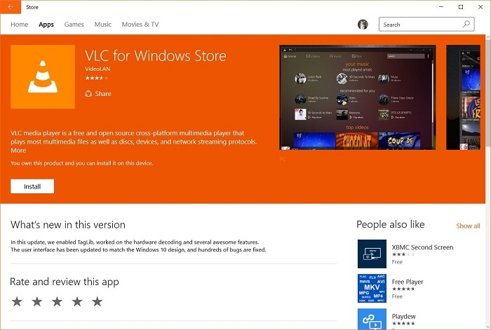Click the 'What's new in this version' heading

[x=68, y=225]
